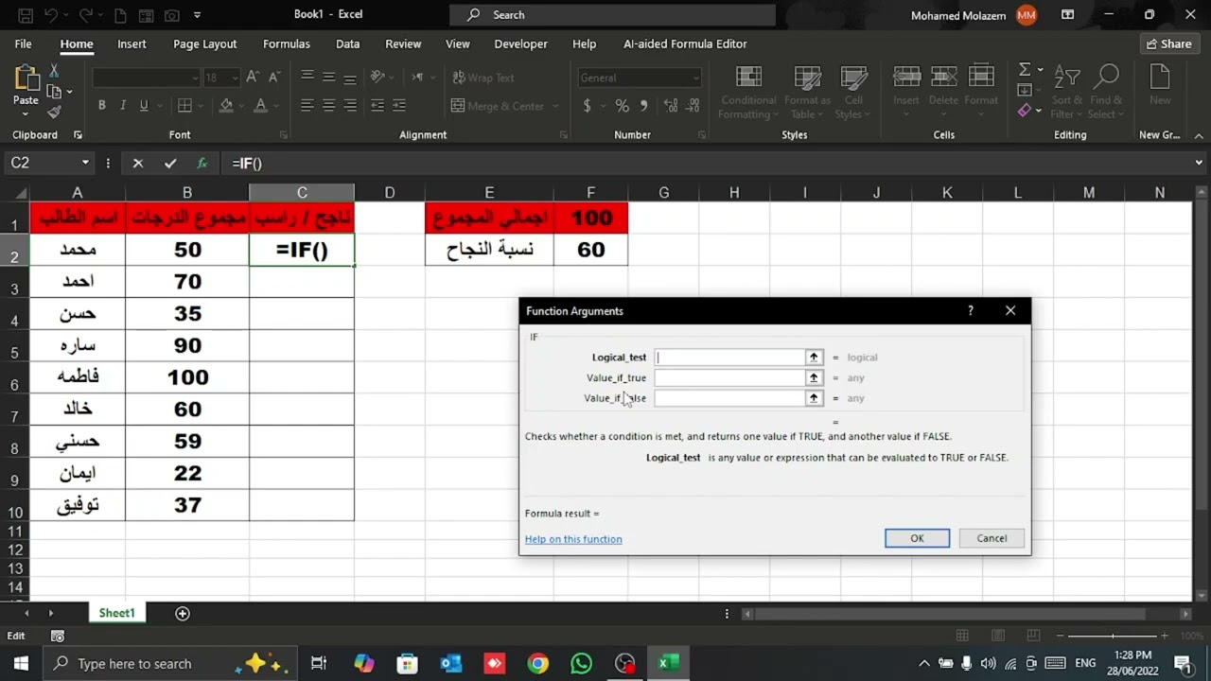Toggle Italic formatting
The image size is (1211, 681).
(122, 106)
